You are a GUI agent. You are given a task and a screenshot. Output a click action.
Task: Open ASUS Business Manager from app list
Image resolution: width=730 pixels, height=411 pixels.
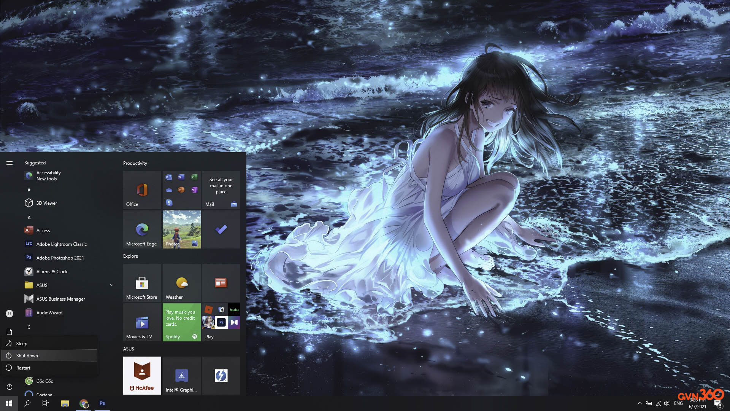coord(69,299)
